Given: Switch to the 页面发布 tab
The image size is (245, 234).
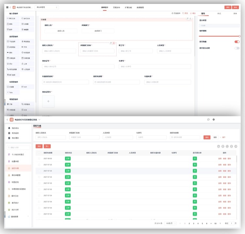Looking at the screenshot, I should [116, 7].
